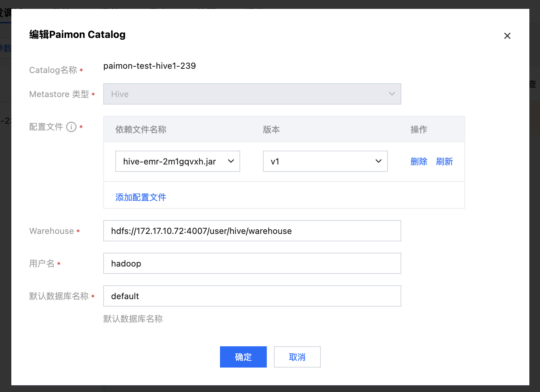Click the 依赖文件名称 column header
The width and height of the screenshot is (540, 392).
coord(141,130)
